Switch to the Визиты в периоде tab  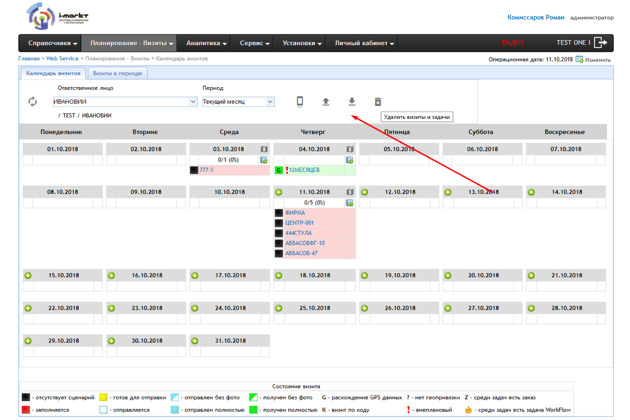click(x=117, y=73)
